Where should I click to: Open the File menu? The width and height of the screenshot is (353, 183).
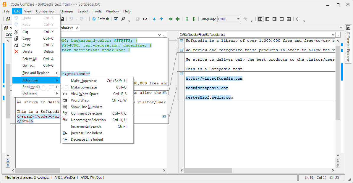pyautogui.click(x=7, y=11)
